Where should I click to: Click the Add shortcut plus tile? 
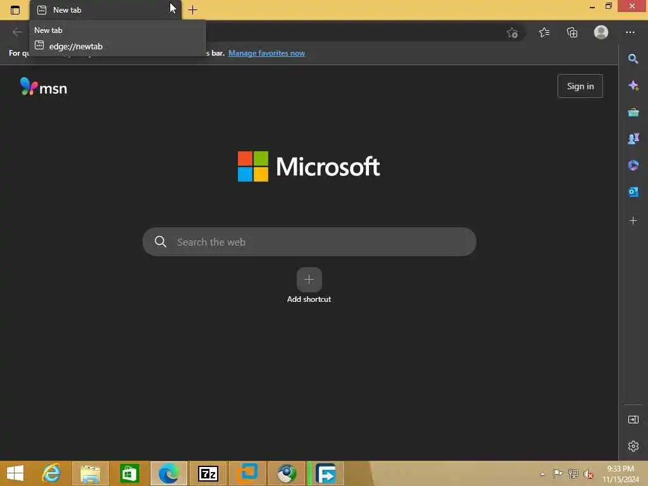pyautogui.click(x=309, y=280)
